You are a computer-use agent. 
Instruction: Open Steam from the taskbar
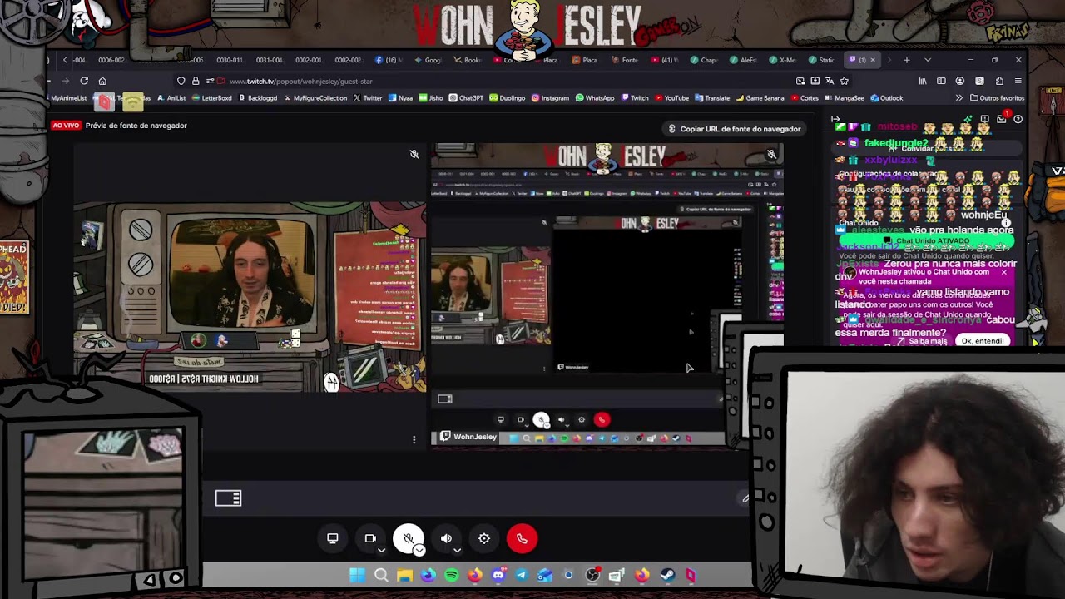[667, 575]
